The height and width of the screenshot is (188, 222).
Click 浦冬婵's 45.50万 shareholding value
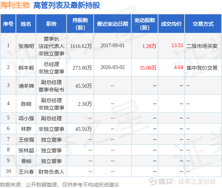coord(84,86)
